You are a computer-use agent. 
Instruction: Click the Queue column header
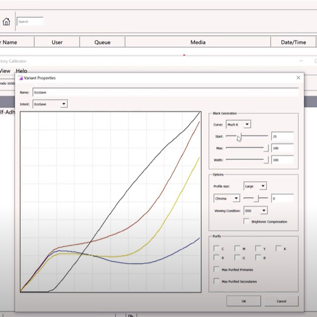point(102,42)
